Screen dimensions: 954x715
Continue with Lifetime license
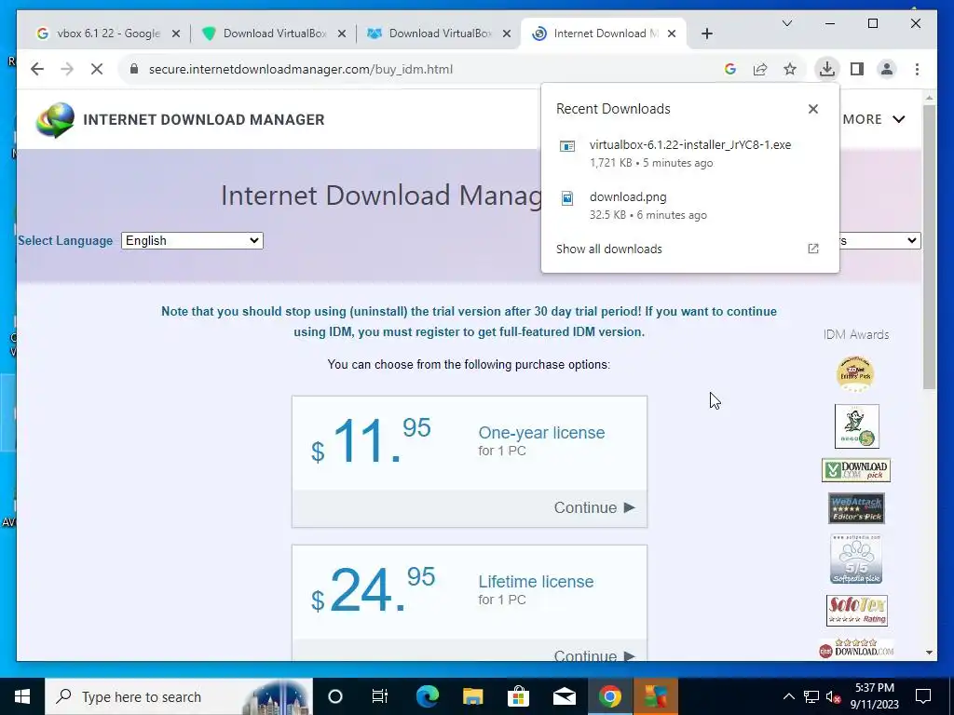pos(594,655)
